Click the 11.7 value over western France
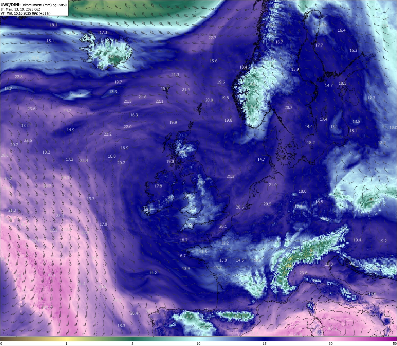This screenshot has height=346, width=397. [x=218, y=268]
